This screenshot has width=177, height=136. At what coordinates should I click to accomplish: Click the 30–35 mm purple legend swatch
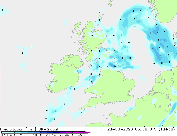(x=63, y=132)
